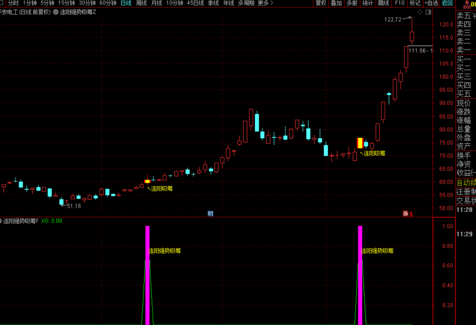Click the 0.60 sub-chart axis label
This screenshot has height=325, width=476.
(448, 265)
